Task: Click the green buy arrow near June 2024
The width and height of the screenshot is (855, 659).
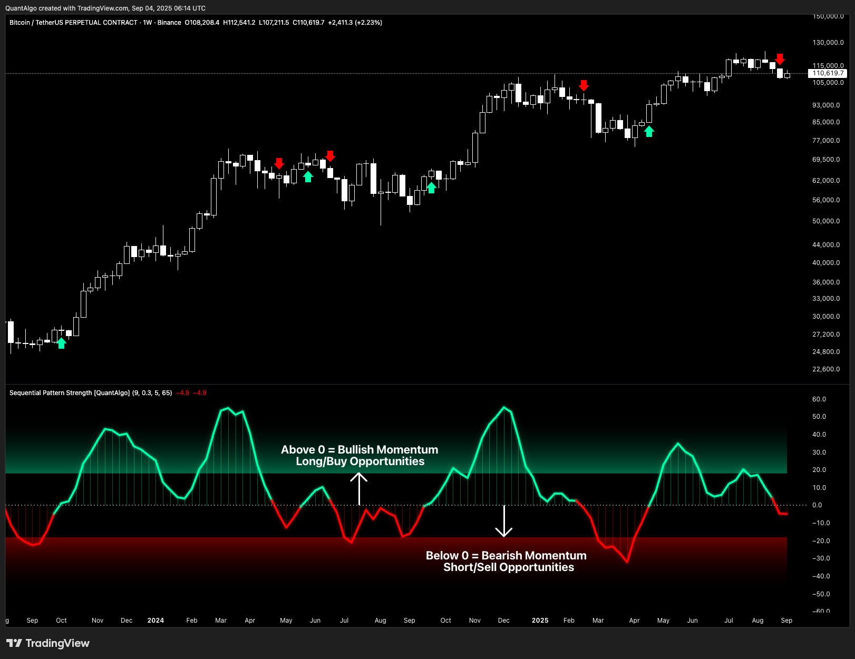Action: pyautogui.click(x=308, y=177)
